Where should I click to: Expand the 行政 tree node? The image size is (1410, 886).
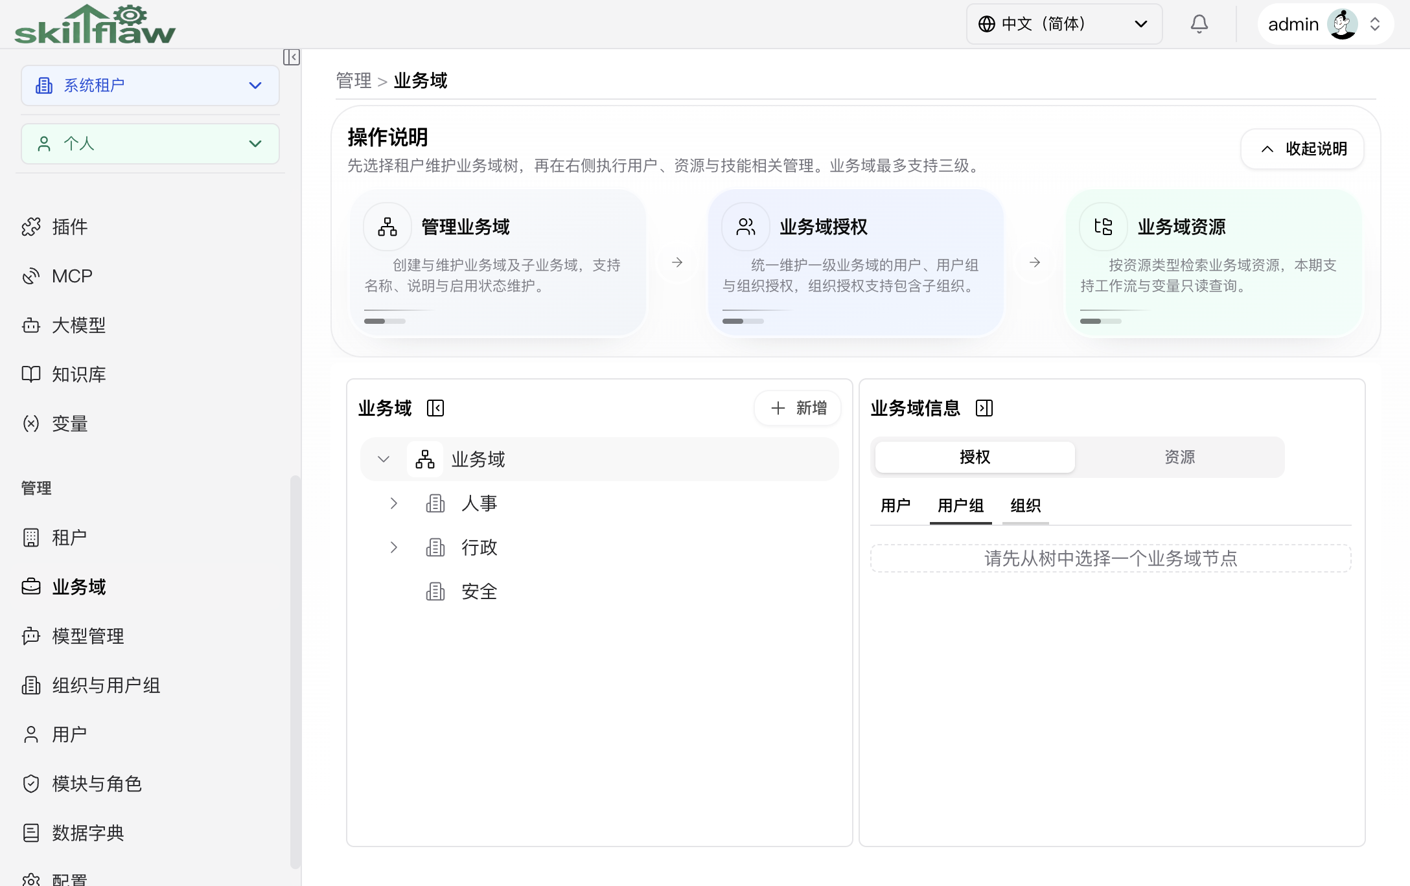394,547
